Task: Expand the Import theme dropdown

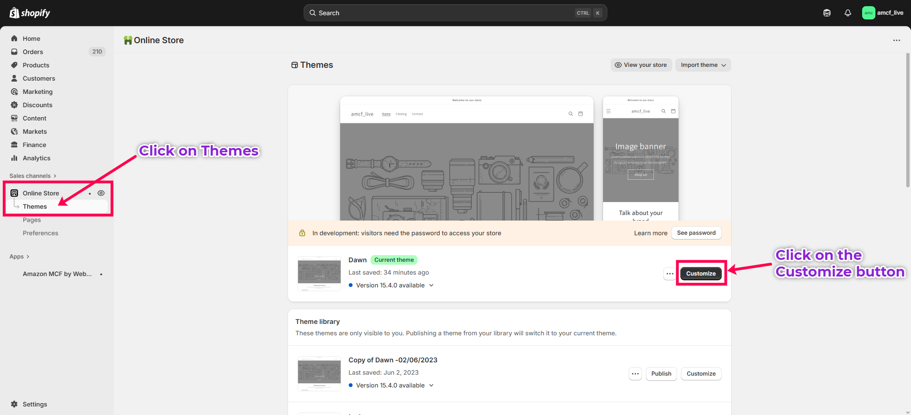Action: point(703,65)
